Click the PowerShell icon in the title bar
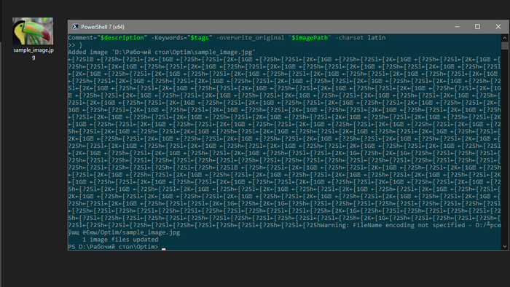 [75, 27]
